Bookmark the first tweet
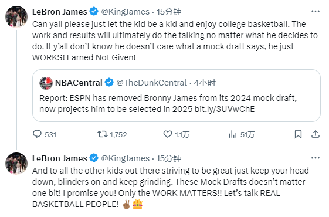Viewport: 329px width, 217px height. [298, 134]
